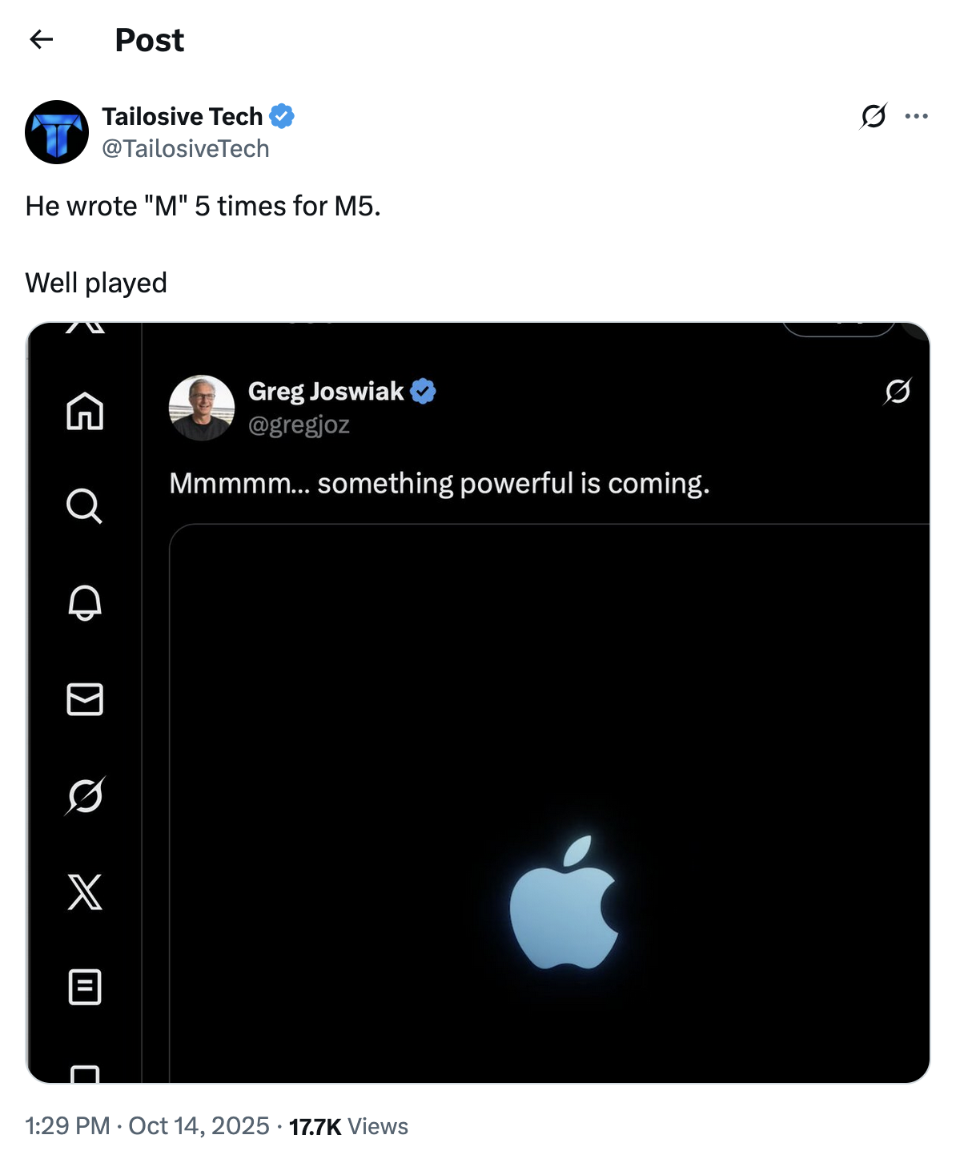Click the back arrow beside Post
The width and height of the screenshot is (956, 1163).
coord(41,39)
